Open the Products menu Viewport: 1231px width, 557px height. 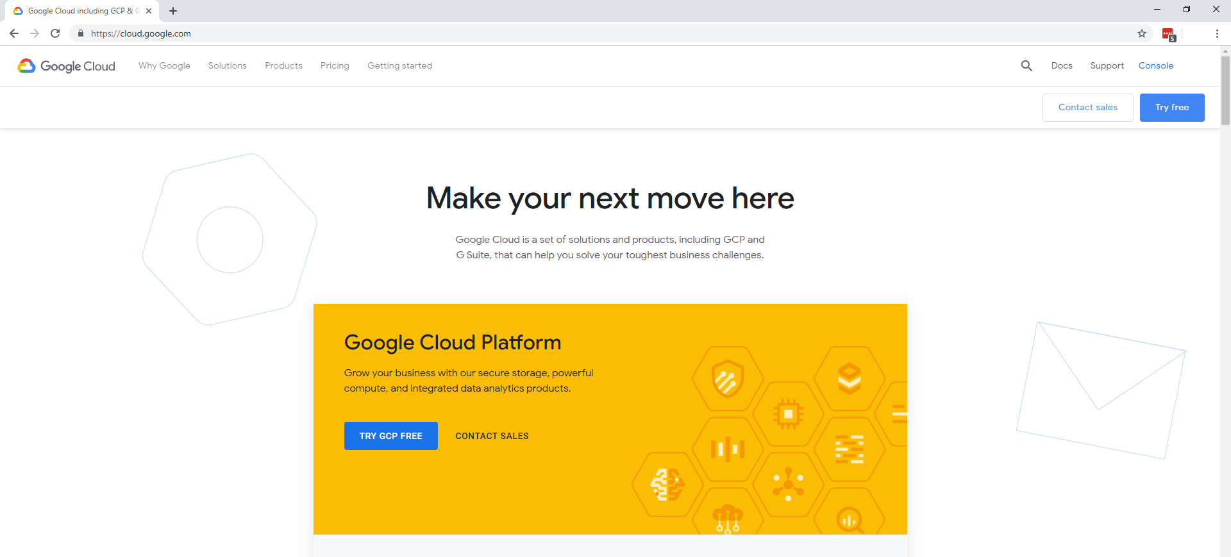point(283,65)
